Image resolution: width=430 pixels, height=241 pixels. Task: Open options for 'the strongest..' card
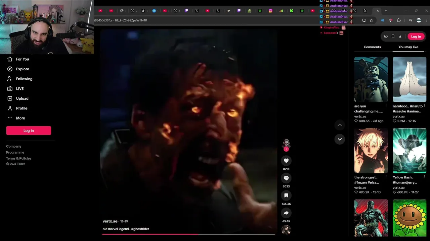pos(386,177)
